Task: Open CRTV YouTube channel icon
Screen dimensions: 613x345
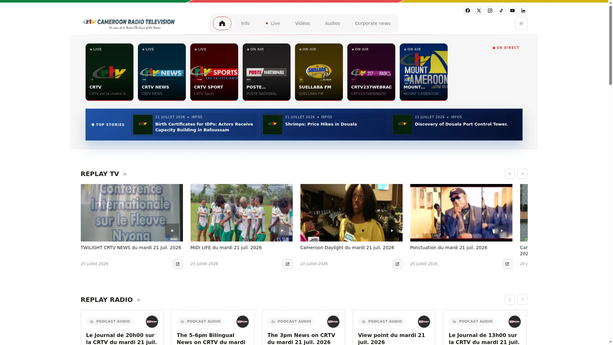Action: click(x=512, y=11)
